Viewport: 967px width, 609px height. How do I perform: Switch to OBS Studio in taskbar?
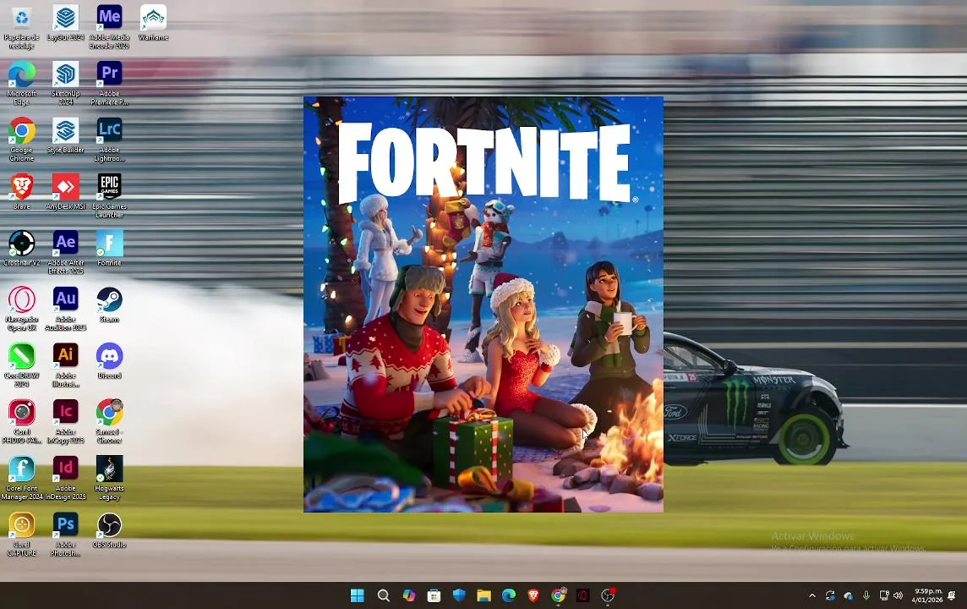(608, 595)
